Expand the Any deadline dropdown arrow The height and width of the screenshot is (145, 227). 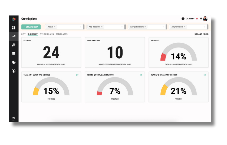pos(122,27)
